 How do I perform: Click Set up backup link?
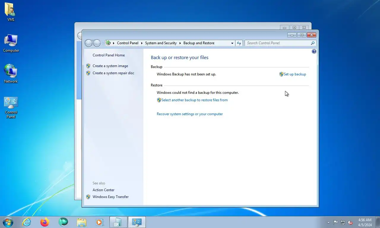pos(295,74)
